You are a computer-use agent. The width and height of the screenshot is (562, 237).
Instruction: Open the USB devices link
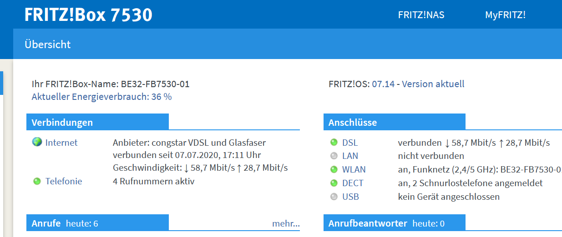pos(350,197)
